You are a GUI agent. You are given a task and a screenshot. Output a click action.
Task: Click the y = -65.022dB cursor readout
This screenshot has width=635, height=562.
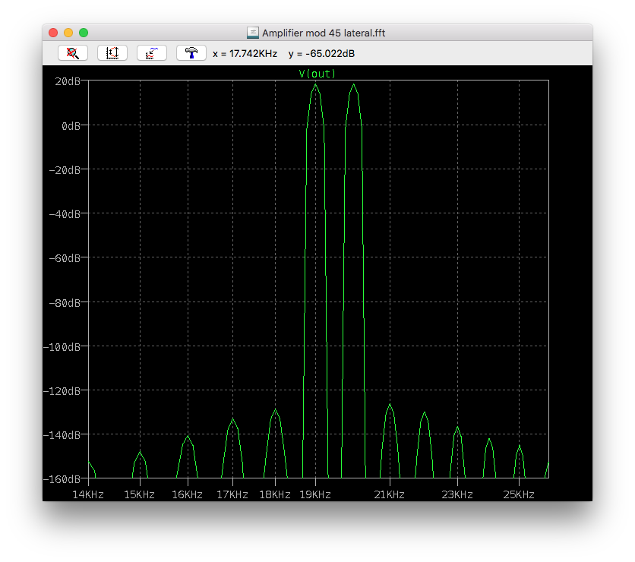click(321, 53)
